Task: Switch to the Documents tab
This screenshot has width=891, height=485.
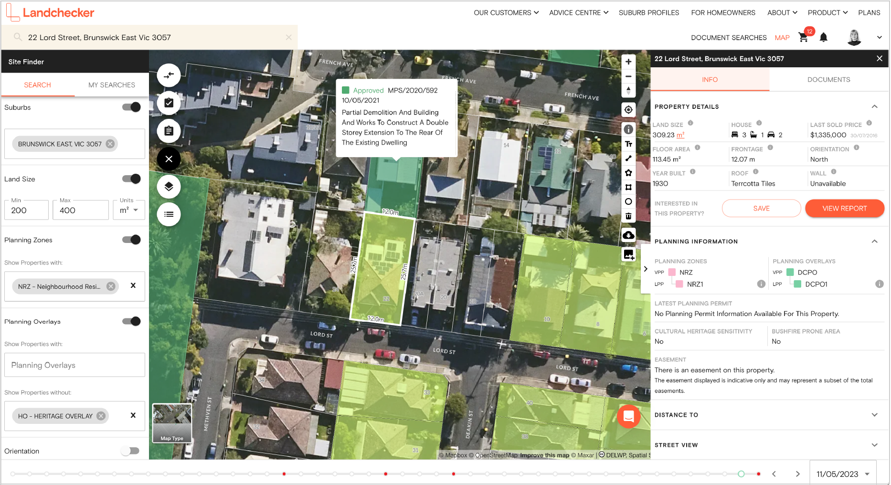Action: point(828,80)
